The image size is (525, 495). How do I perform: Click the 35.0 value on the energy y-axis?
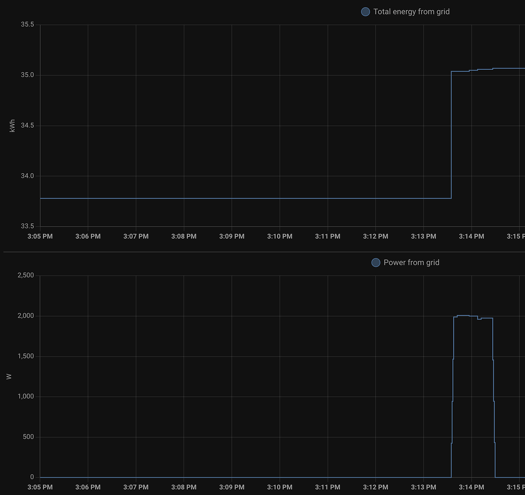(x=26, y=75)
